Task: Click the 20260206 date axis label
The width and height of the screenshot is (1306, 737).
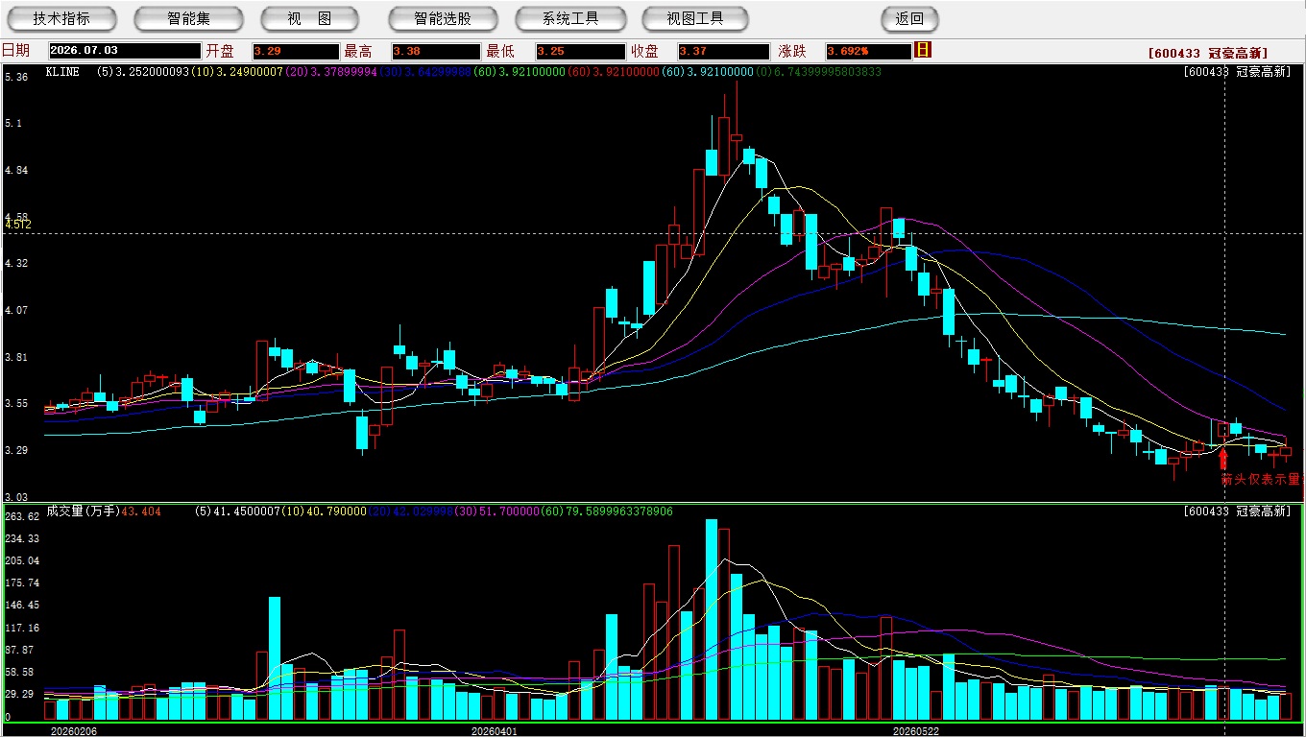Action: coord(74,731)
